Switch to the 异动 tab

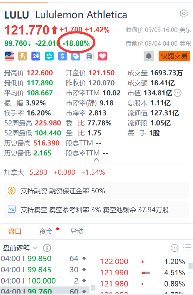pyautogui.click(x=77, y=231)
